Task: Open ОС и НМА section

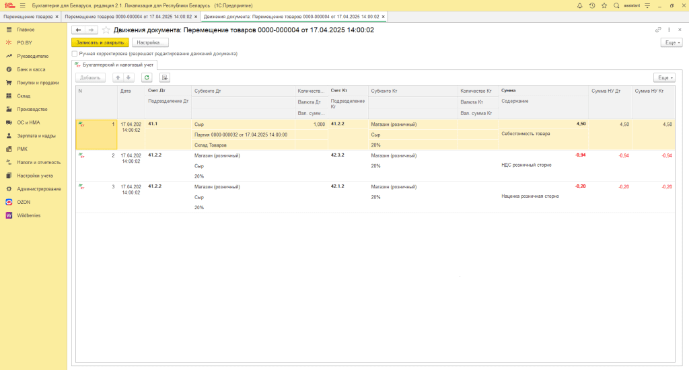Action: tap(28, 122)
